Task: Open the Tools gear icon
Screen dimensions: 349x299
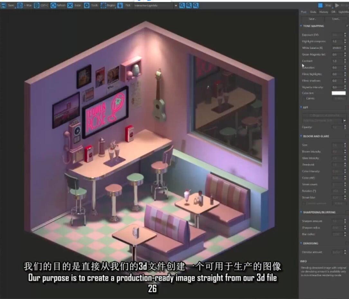Action: (87, 5)
